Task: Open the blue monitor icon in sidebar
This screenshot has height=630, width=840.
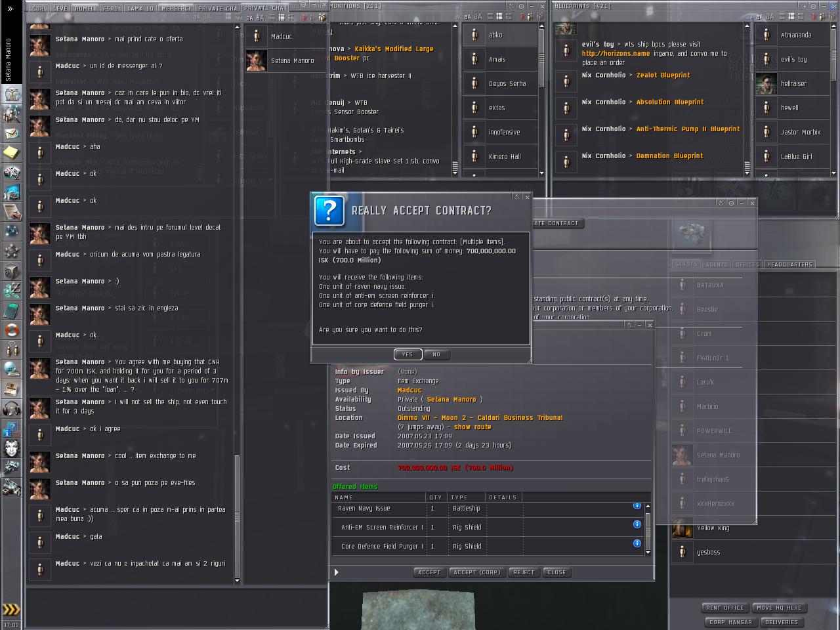Action: pos(11,193)
